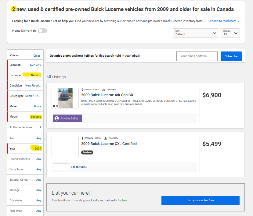Open the Mileage filter
The image size is (253, 216).
coord(25,190)
